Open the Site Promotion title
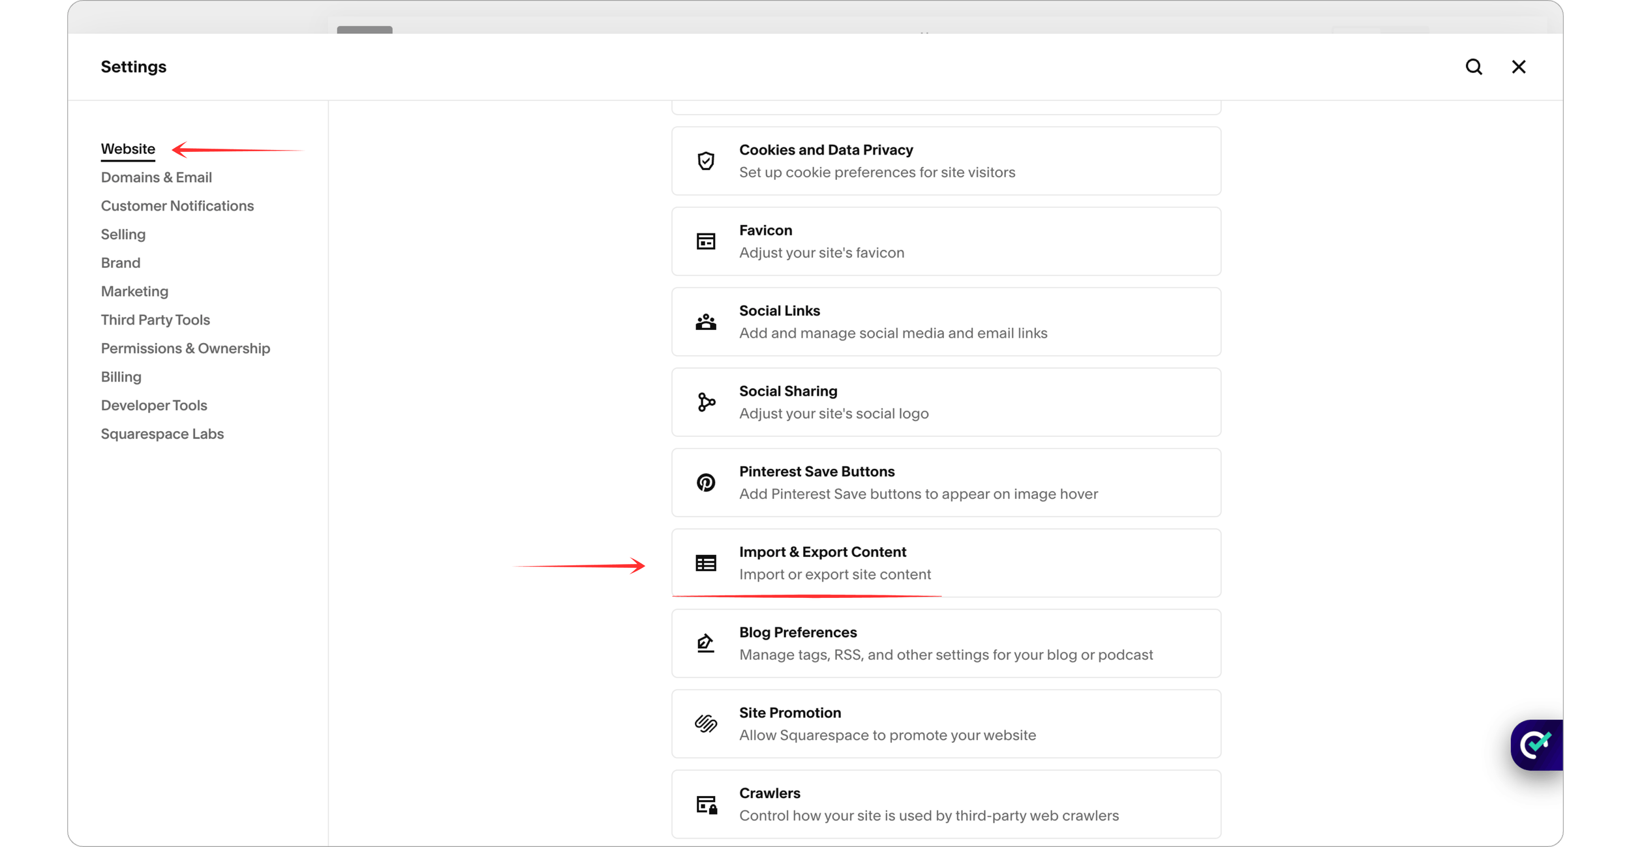 pyautogui.click(x=790, y=713)
